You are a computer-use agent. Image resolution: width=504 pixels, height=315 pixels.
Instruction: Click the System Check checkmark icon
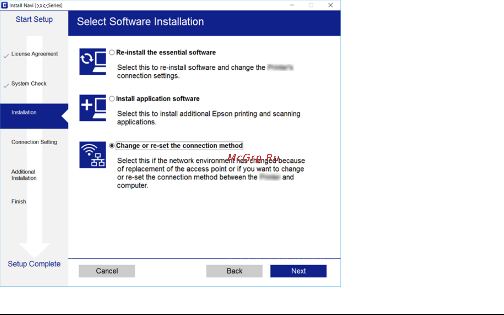pyautogui.click(x=6, y=86)
